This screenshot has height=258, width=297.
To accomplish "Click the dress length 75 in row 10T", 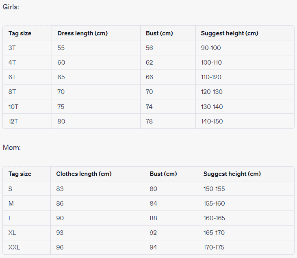I will tap(61, 107).
